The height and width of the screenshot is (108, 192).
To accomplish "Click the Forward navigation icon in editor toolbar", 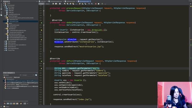I will tap(60, 4).
